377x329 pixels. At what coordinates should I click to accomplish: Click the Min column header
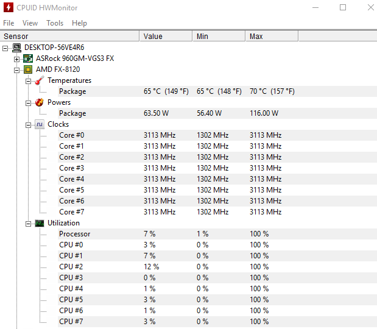point(219,37)
